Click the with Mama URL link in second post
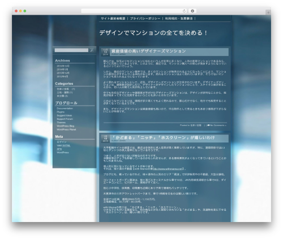This screenshot has width=283, height=239. [x=168, y=169]
